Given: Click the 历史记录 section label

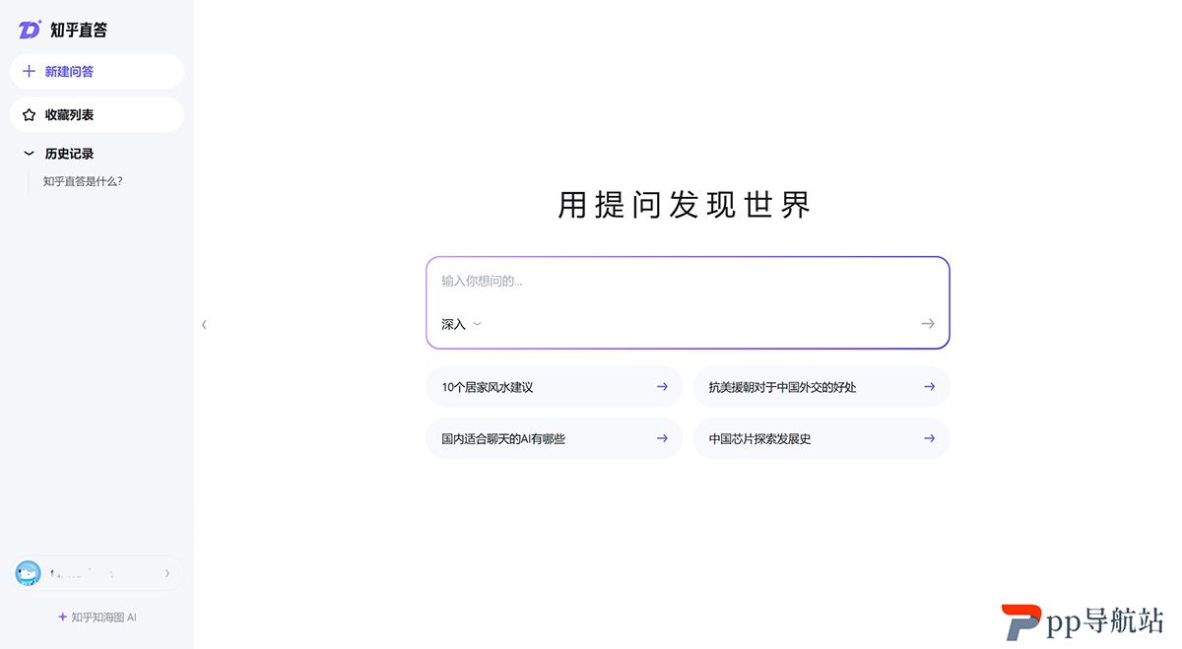Looking at the screenshot, I should [x=69, y=154].
